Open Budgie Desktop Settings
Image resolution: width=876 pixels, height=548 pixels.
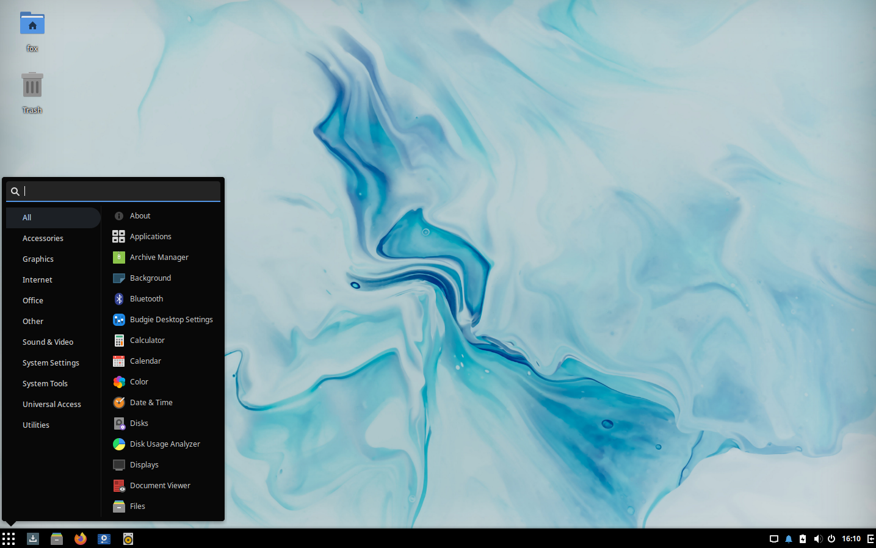171,319
